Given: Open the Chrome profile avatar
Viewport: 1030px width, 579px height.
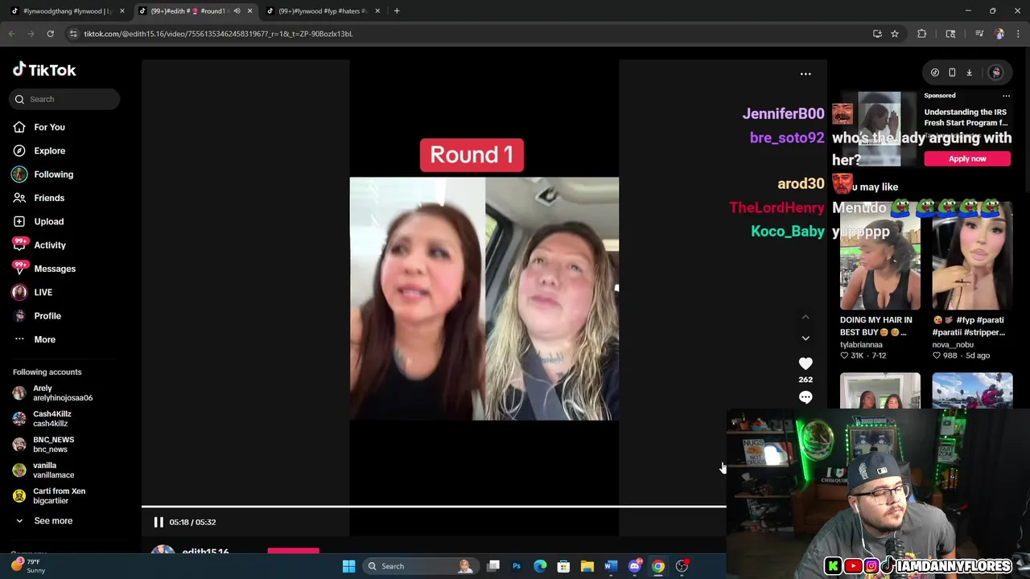Looking at the screenshot, I should [x=999, y=34].
